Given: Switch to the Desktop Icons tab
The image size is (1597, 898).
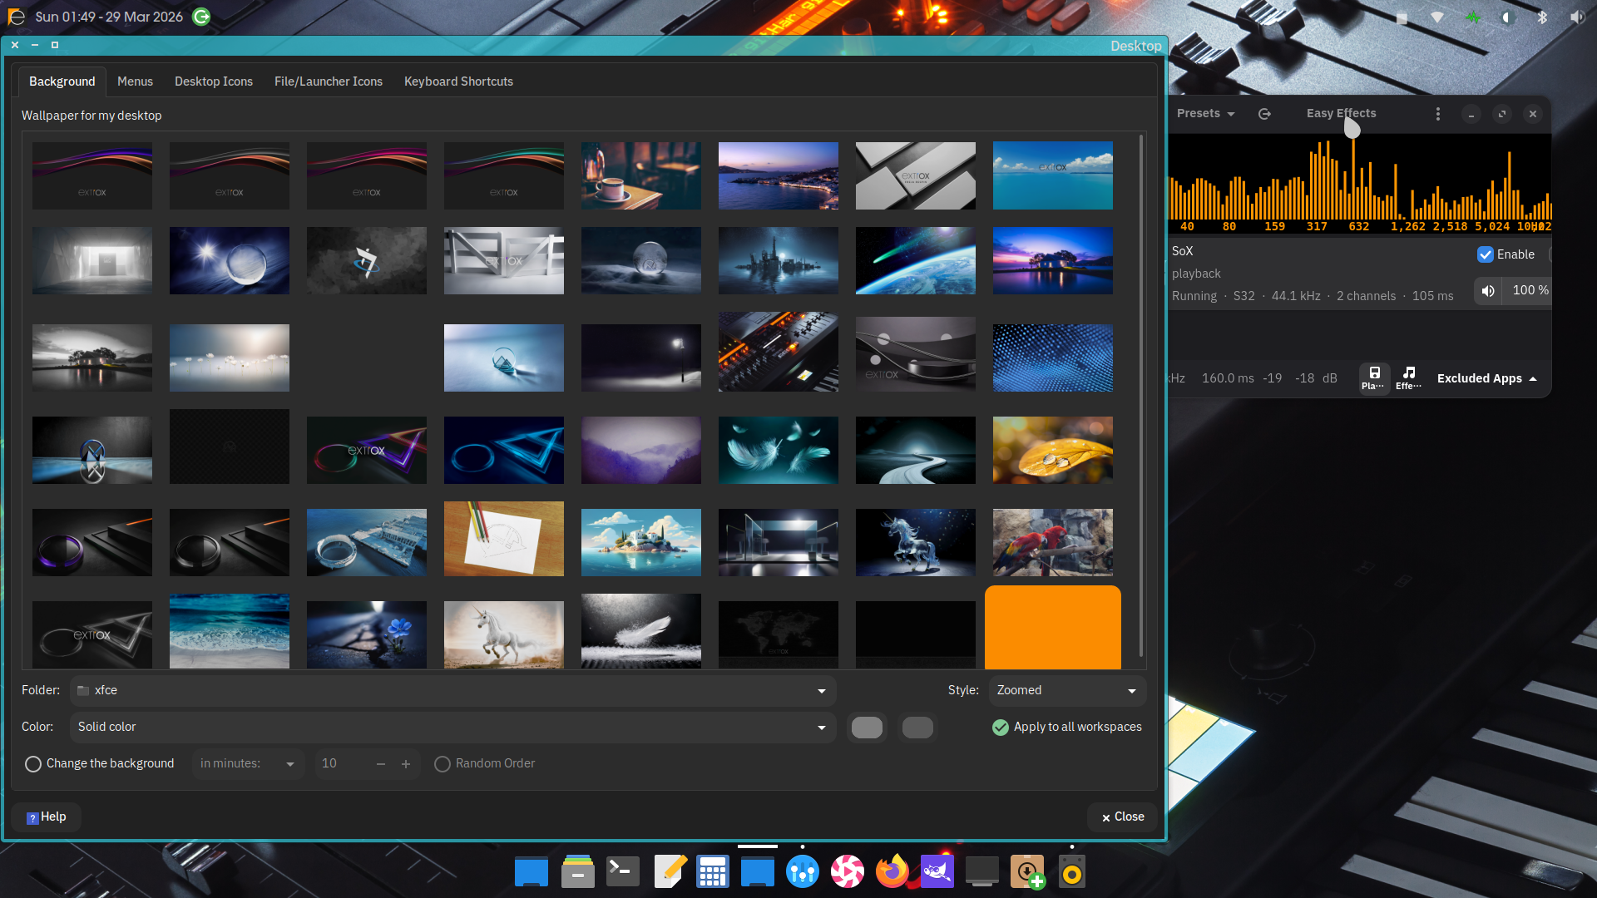Looking at the screenshot, I should point(214,81).
